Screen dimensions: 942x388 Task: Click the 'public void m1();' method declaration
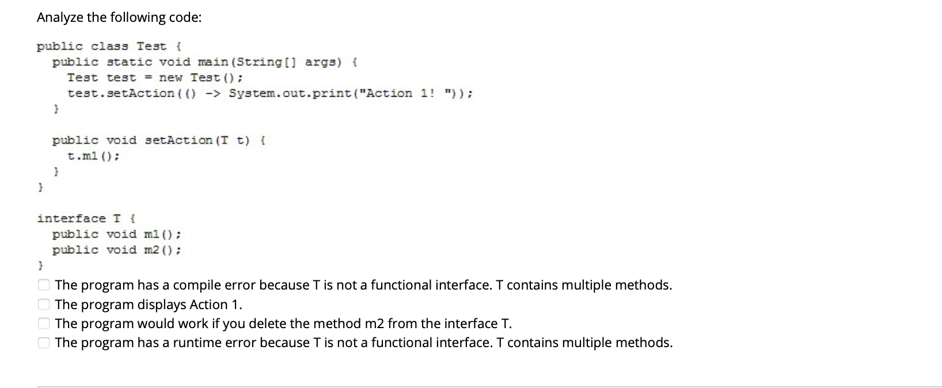116,234
